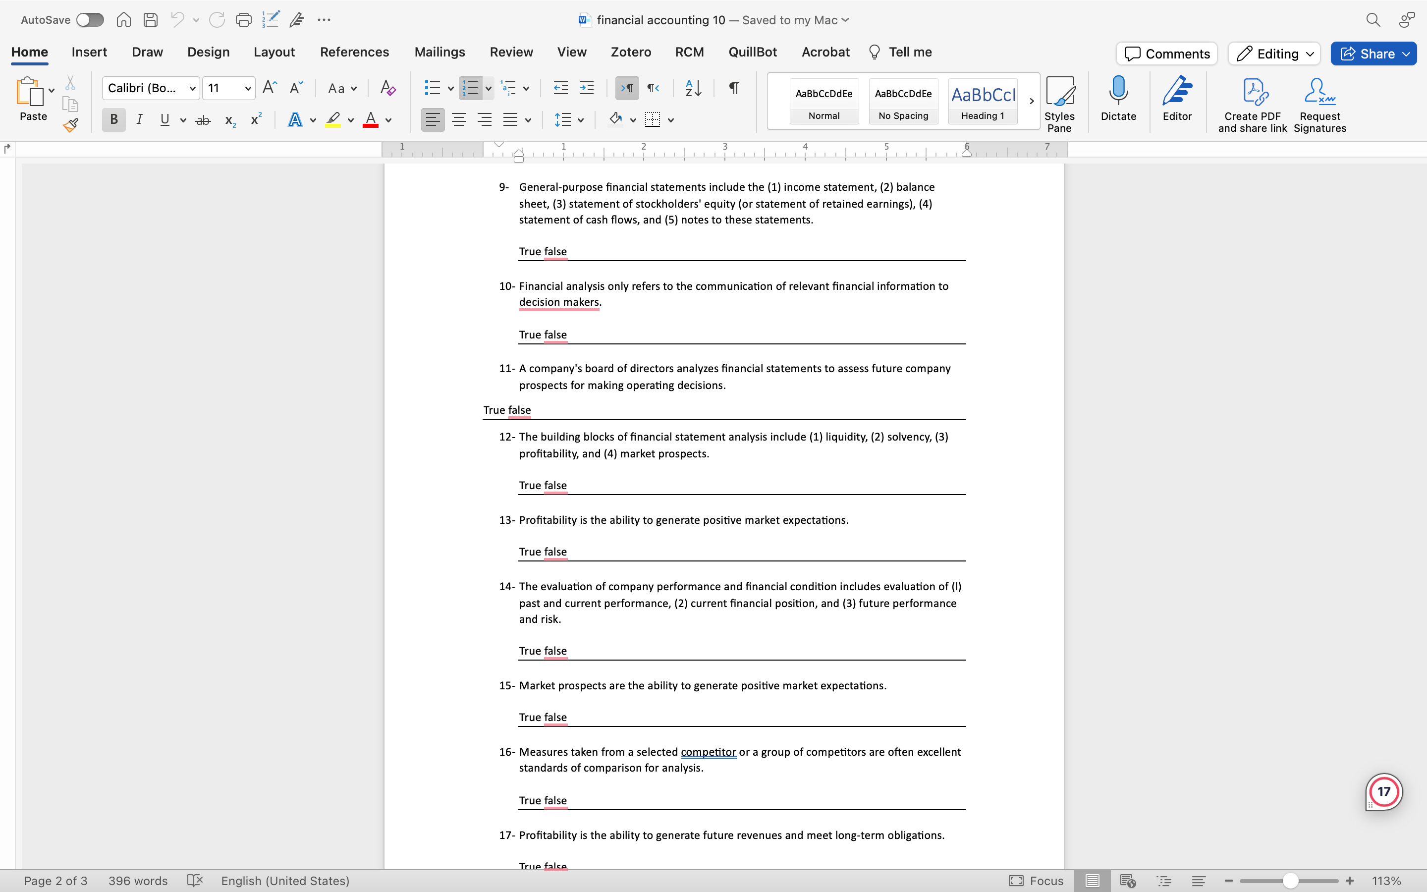Viewport: 1427px width, 892px height.
Task: Toggle bold formatting
Action: pos(113,119)
